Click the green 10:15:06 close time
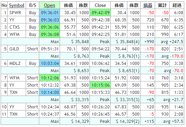 point(100,85)
